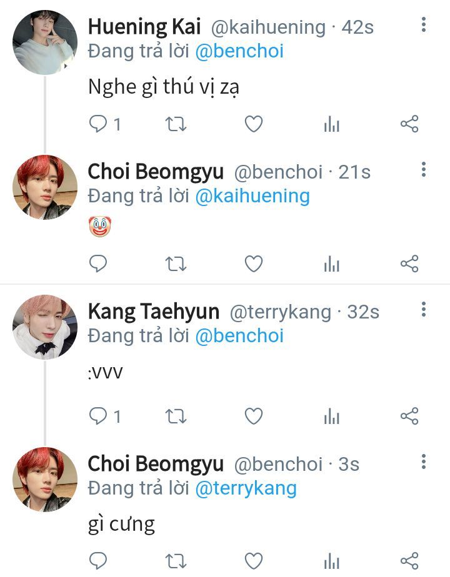The width and height of the screenshot is (450, 577).
Task: Open more options on clown emoji tweet
Action: click(424, 170)
